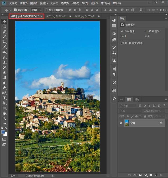Select the Move tool

[4, 21]
